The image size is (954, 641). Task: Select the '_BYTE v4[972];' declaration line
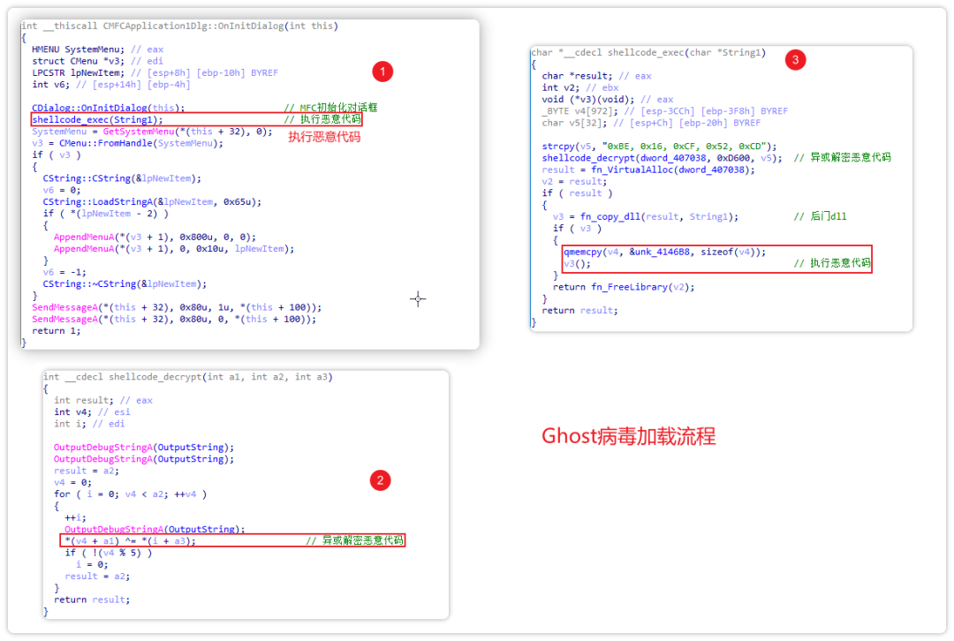click(x=664, y=111)
